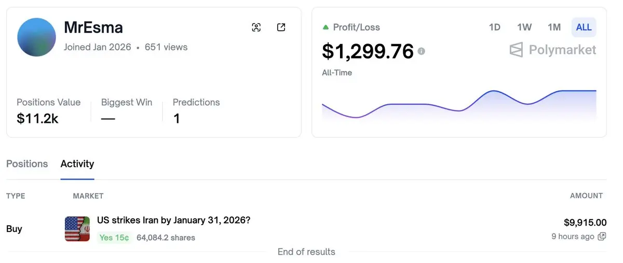This screenshot has width=623, height=263.
Task: Click the Yes 15¢ outcome badge
Action: pos(114,238)
